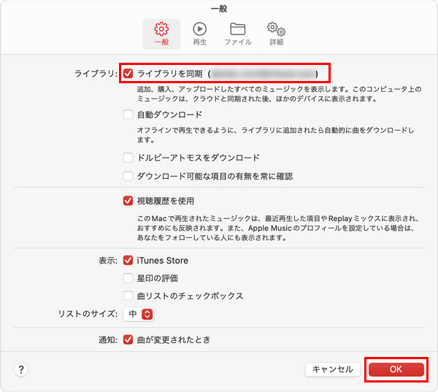Image resolution: width=438 pixels, height=392 pixels.
Task: Uncheck ライブラリを同期 checkbox
Action: pos(128,74)
